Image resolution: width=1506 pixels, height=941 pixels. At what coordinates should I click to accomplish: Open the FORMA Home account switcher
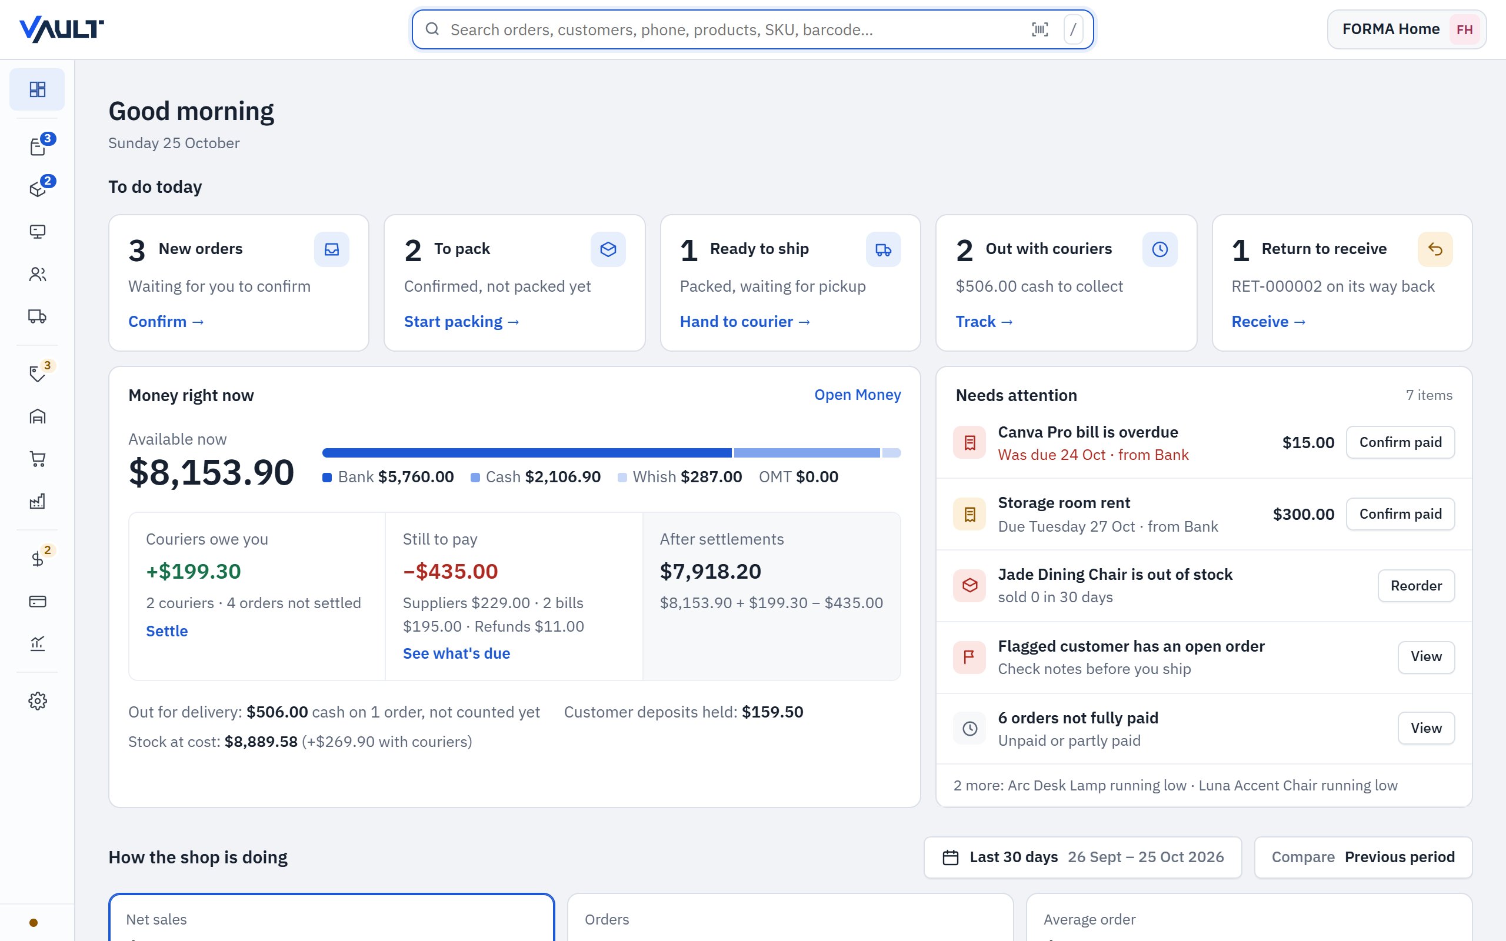tap(1407, 29)
